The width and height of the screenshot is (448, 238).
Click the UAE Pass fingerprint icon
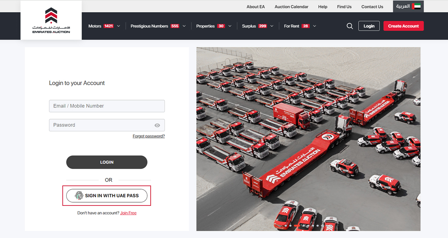pyautogui.click(x=80, y=195)
